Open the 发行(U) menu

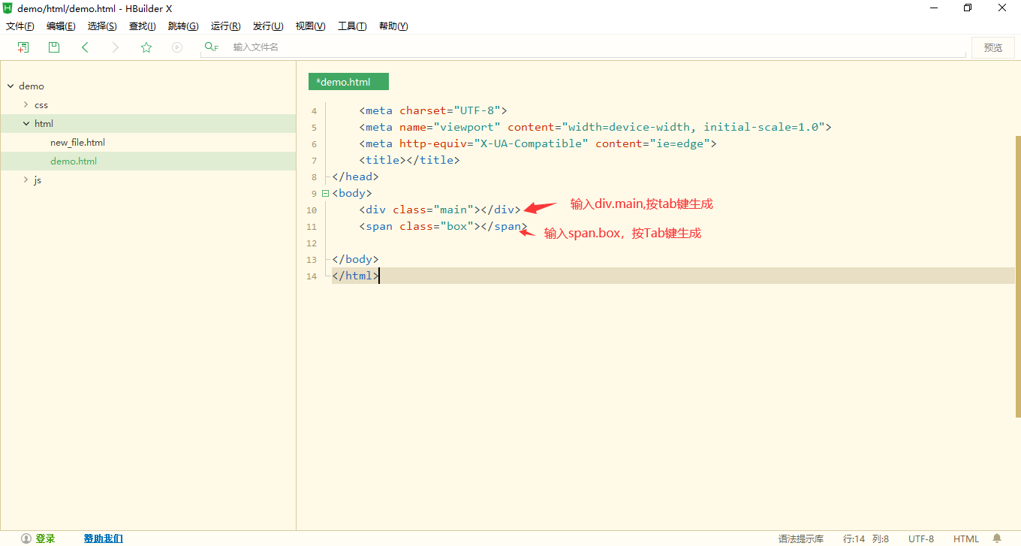coord(268,26)
